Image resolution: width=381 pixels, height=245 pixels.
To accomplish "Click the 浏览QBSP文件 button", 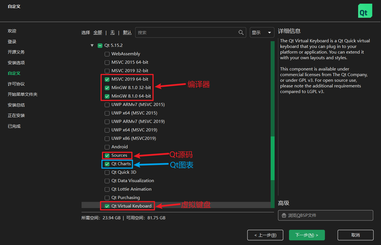I will click(x=325, y=215).
